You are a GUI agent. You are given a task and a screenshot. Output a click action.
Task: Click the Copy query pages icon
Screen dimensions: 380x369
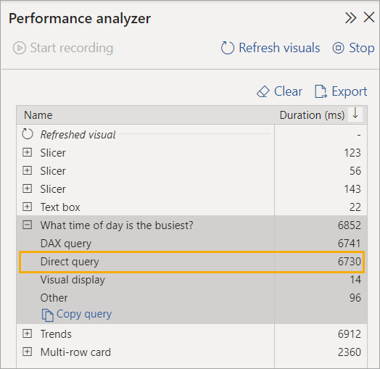click(x=48, y=315)
